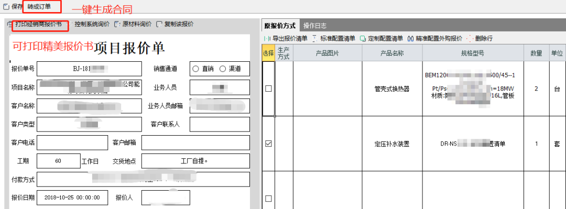The width and height of the screenshot is (566, 209).
Task: Click the 生产方式 column header
Action: 284,53
